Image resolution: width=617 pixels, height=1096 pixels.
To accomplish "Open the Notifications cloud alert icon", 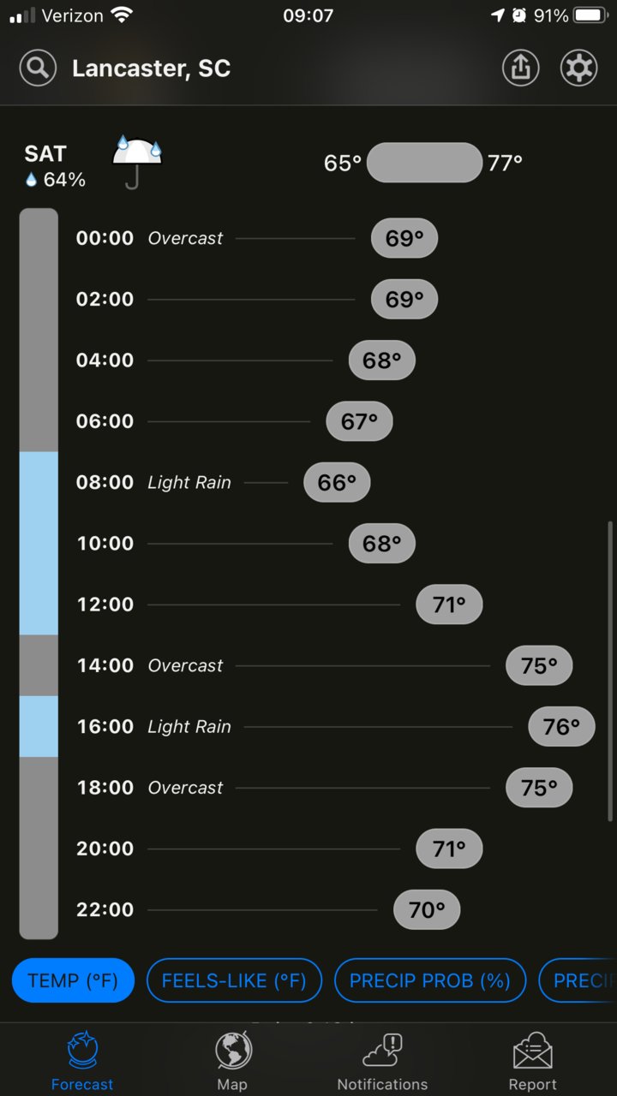I will pos(382,1051).
